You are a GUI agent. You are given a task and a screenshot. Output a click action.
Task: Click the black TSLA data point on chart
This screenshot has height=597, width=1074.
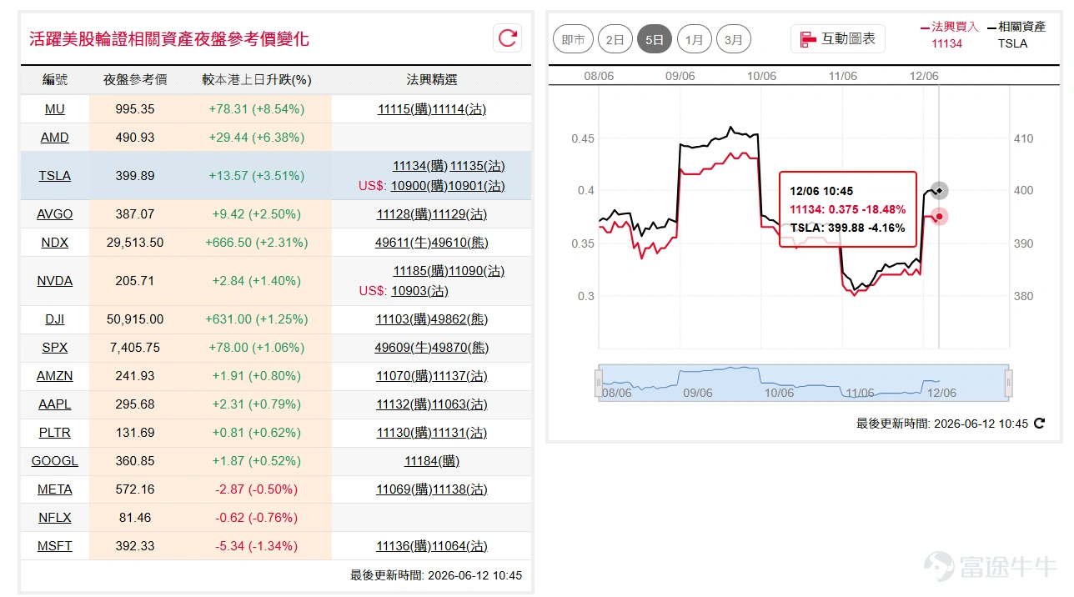(x=939, y=191)
